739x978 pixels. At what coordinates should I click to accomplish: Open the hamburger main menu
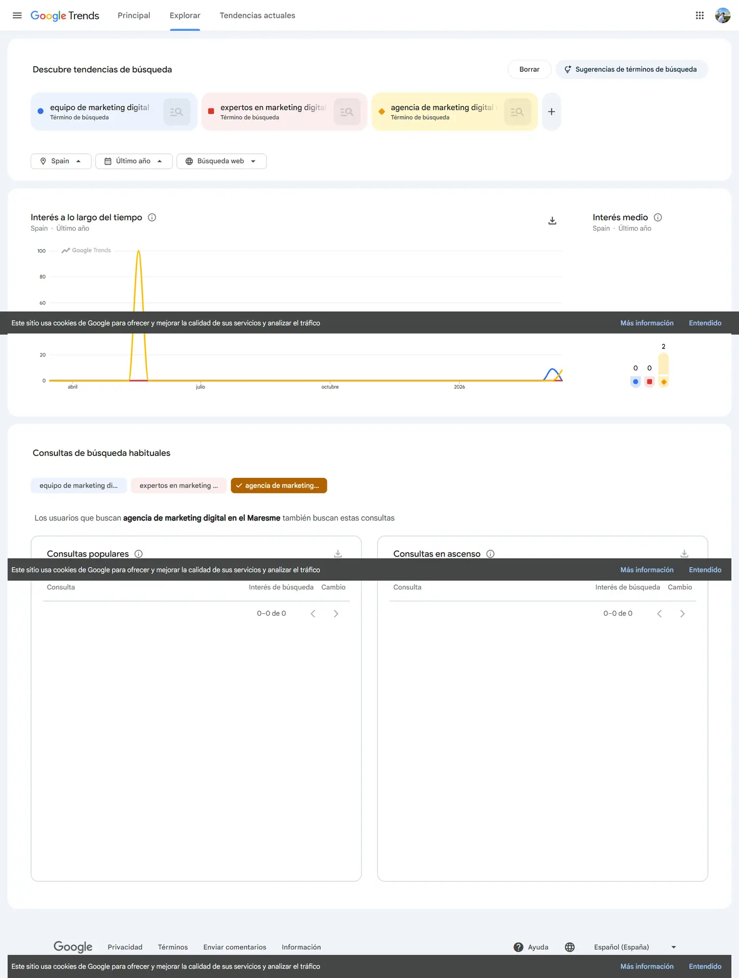click(17, 15)
